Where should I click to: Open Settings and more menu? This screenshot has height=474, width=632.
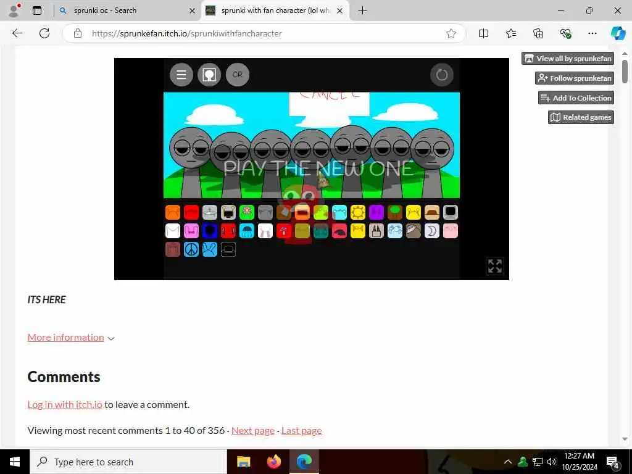pyautogui.click(x=592, y=33)
